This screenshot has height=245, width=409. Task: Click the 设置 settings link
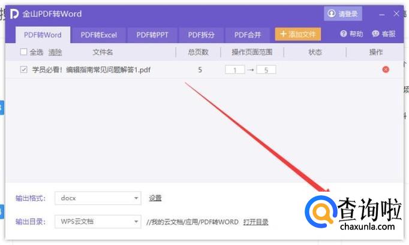point(155,198)
